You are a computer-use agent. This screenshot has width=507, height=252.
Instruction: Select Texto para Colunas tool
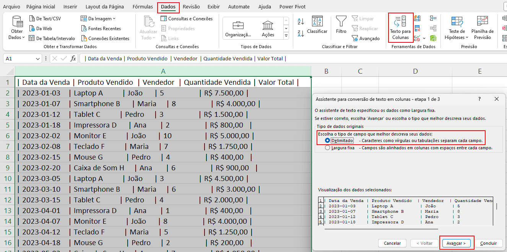(x=400, y=27)
